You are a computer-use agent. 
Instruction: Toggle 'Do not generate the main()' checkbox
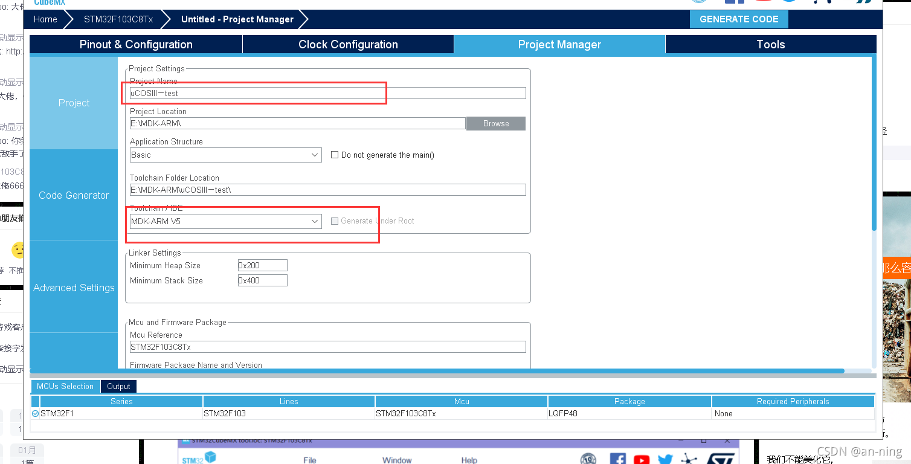coord(335,155)
